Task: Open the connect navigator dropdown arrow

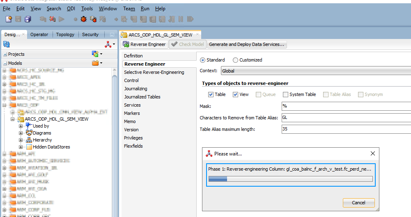Action: [x=114, y=44]
